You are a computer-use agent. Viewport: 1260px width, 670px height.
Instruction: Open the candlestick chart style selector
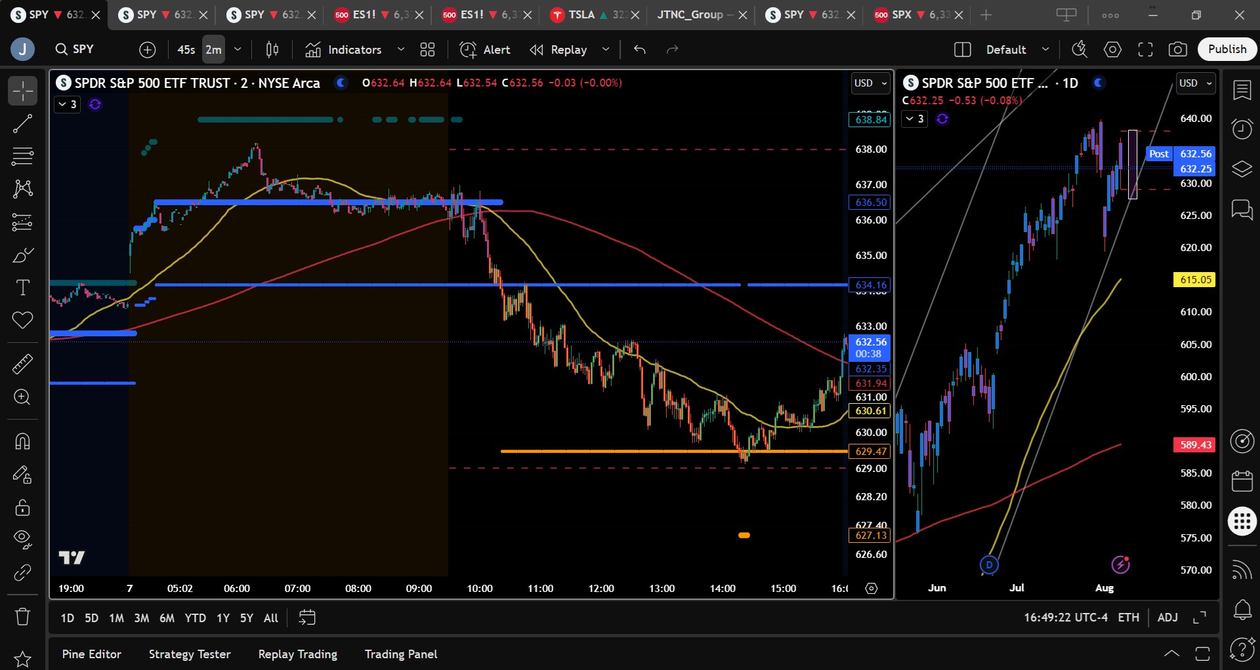tap(272, 50)
